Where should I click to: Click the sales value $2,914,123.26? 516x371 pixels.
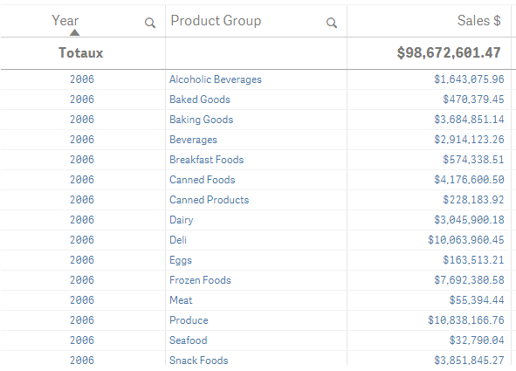tap(469, 140)
